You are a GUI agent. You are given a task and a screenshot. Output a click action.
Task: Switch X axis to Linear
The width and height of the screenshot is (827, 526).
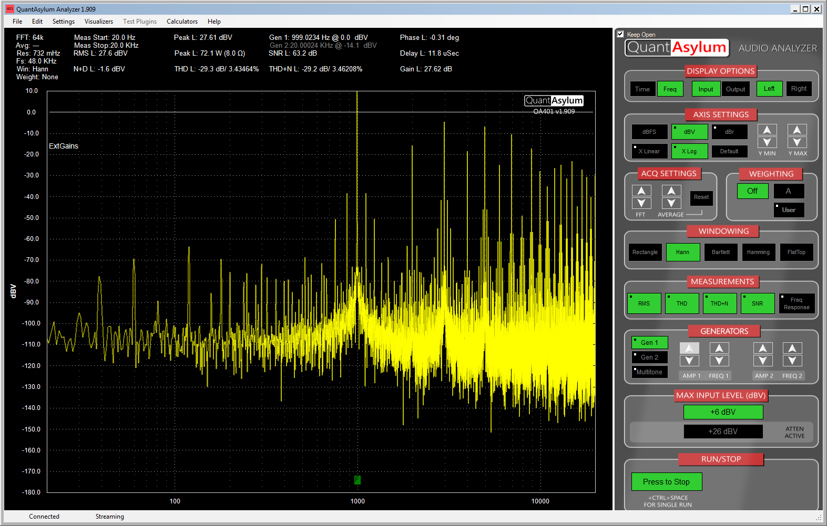[650, 151]
